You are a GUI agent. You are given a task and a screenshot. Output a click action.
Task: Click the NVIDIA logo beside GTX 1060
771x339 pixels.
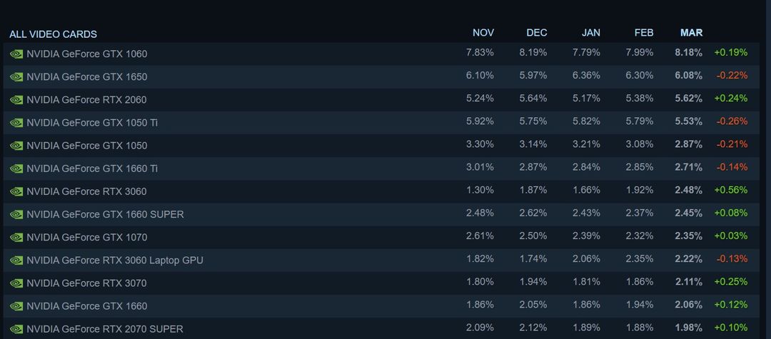16,54
